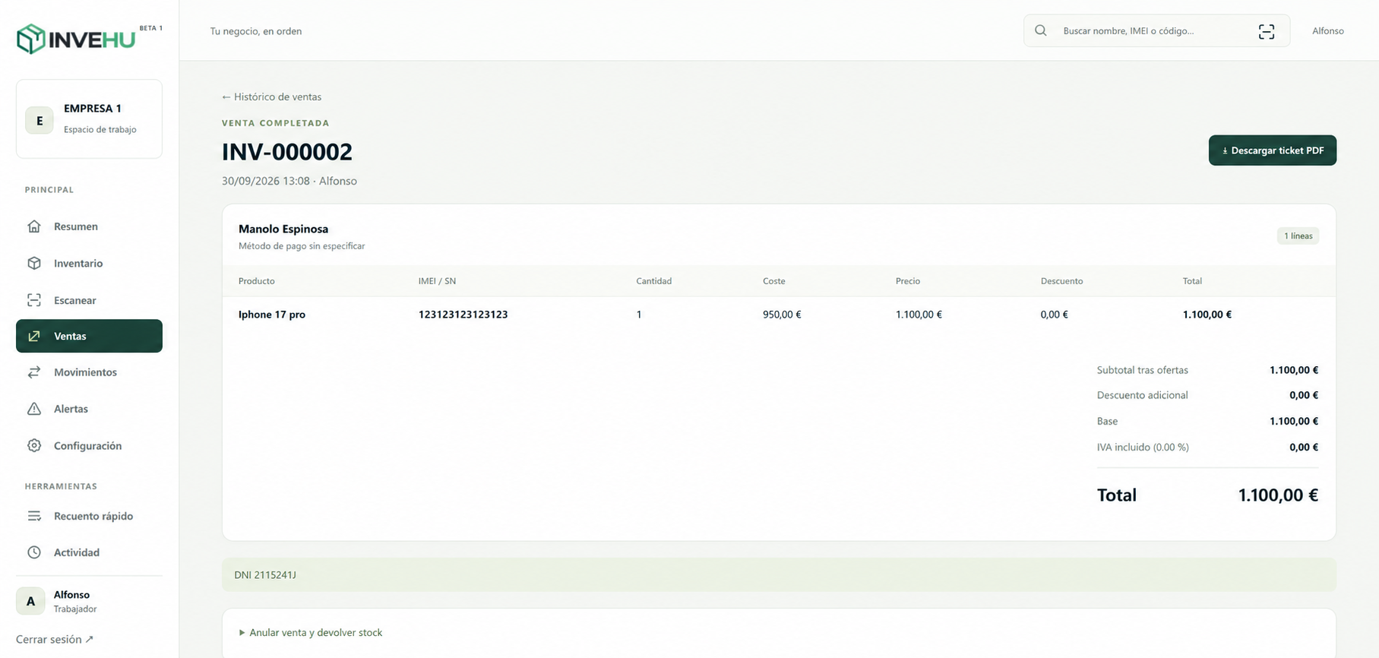The image size is (1379, 658).
Task: Click the Configuración menu label
Action: point(87,446)
